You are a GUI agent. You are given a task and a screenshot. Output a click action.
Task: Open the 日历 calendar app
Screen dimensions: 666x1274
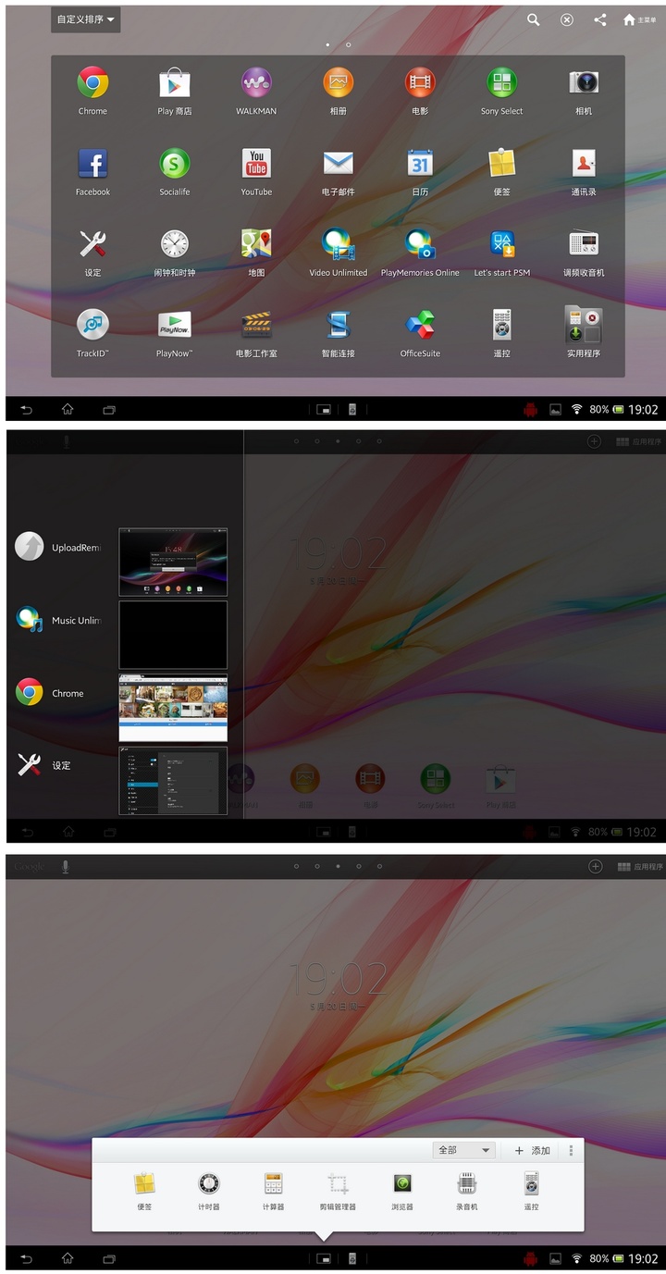(x=420, y=171)
